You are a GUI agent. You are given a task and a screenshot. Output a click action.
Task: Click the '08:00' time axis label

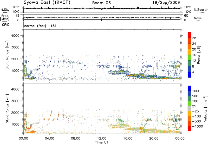pyautogui.click(x=76, y=139)
